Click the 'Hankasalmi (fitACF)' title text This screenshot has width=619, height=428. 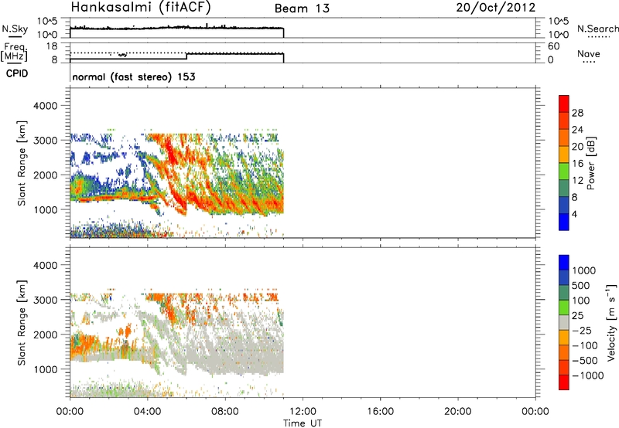(x=141, y=7)
